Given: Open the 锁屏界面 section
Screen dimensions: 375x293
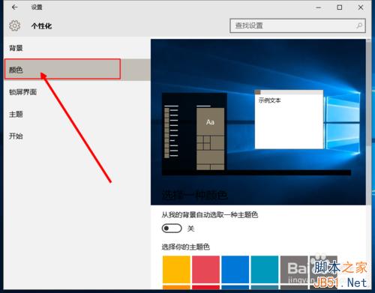Looking at the screenshot, I should [x=22, y=92].
